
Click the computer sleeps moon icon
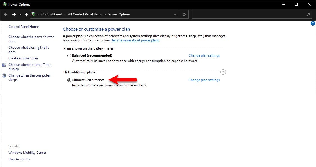click(4, 75)
